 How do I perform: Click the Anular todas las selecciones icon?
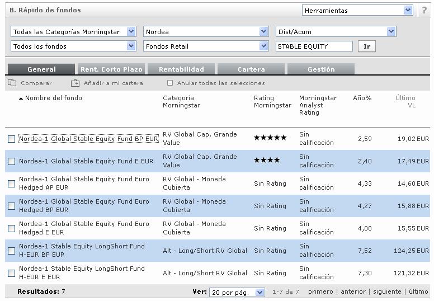(x=170, y=83)
